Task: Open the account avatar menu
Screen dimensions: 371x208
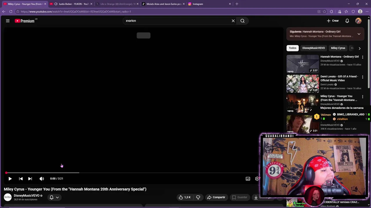Action: [359, 21]
